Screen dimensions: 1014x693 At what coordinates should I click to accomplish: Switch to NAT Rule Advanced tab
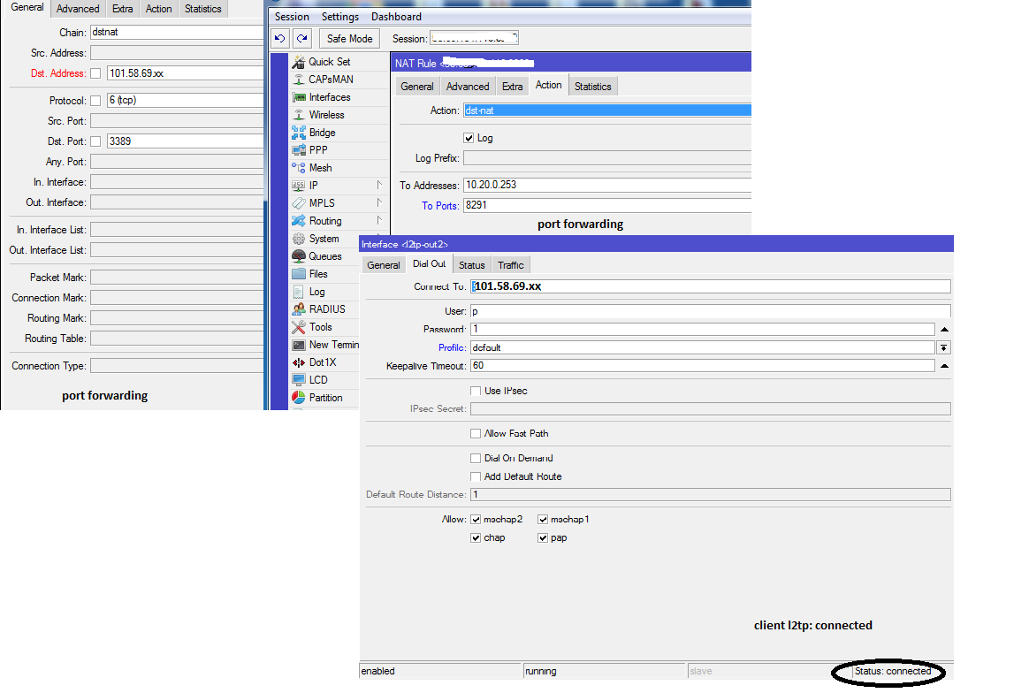[x=468, y=87]
